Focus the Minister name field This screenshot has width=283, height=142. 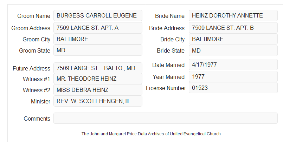tap(98, 101)
